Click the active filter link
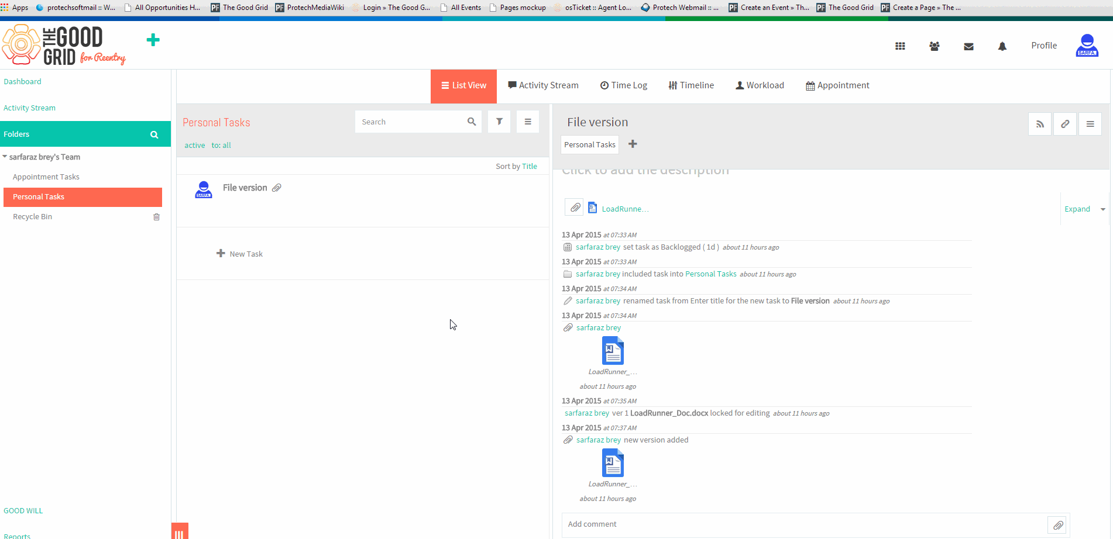1113x539 pixels. [195, 146]
